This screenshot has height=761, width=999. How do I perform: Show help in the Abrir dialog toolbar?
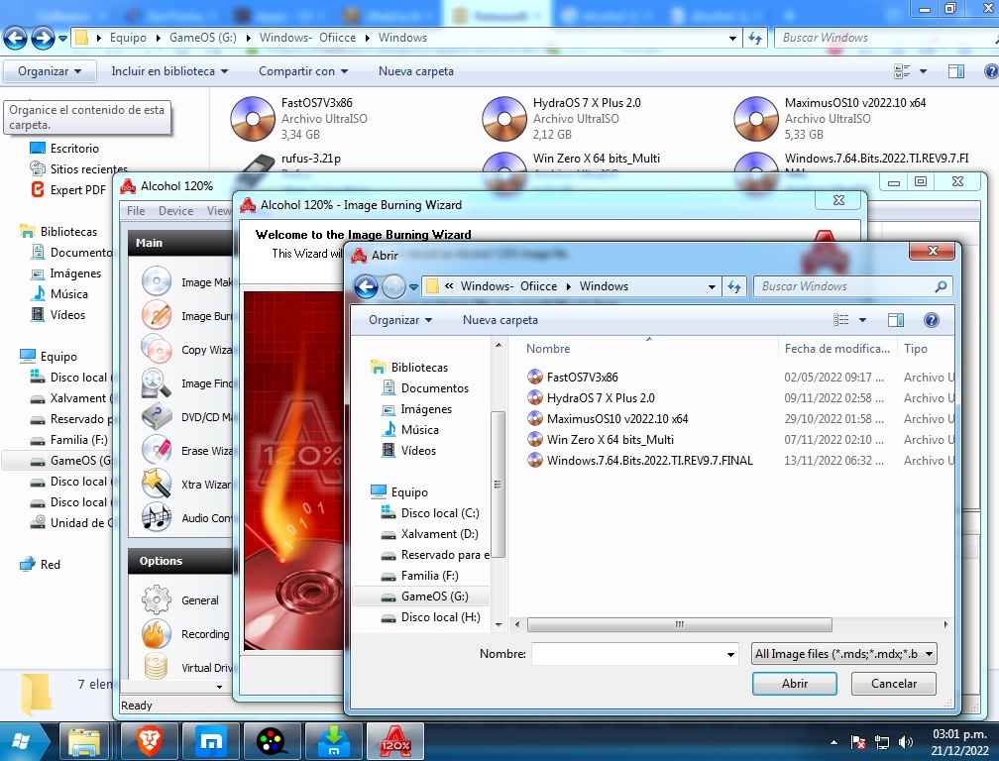coord(931,320)
